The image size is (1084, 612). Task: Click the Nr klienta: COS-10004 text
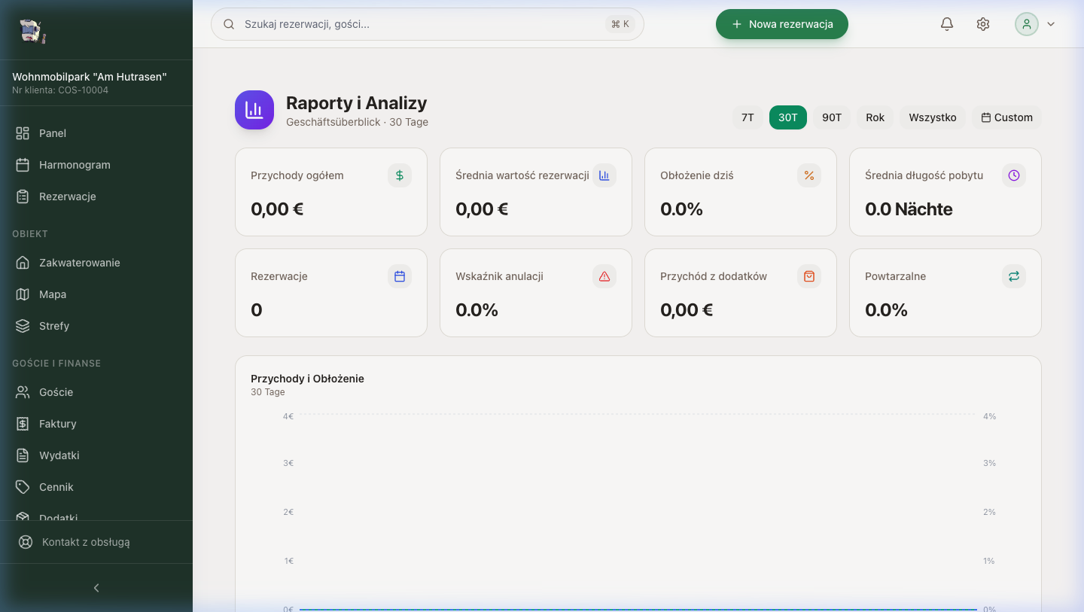point(60,90)
